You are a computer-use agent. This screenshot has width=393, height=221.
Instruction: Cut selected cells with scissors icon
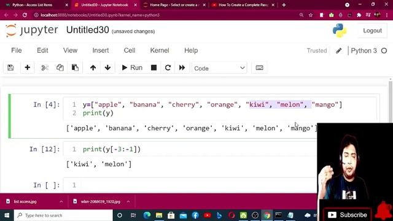[45, 68]
